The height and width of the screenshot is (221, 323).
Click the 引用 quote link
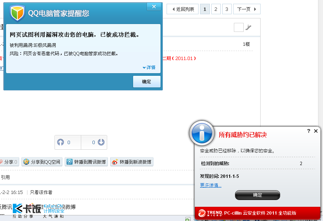5,177
